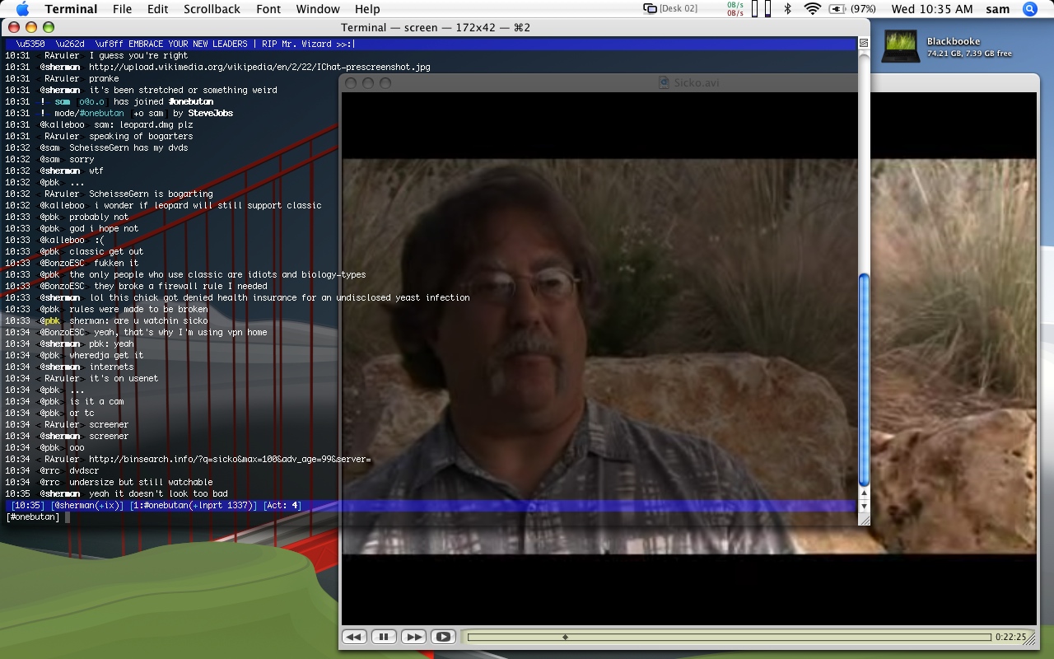Click the line 'has joined #onebutan'
This screenshot has width=1054, height=659.
point(163,102)
